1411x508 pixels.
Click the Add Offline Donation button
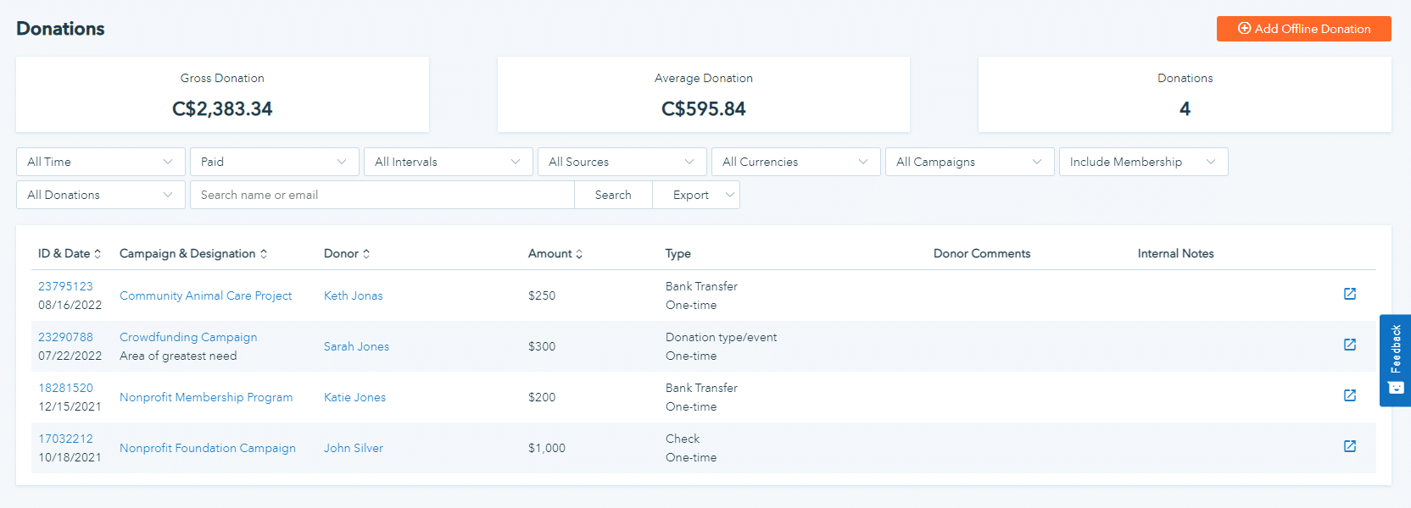point(1303,29)
